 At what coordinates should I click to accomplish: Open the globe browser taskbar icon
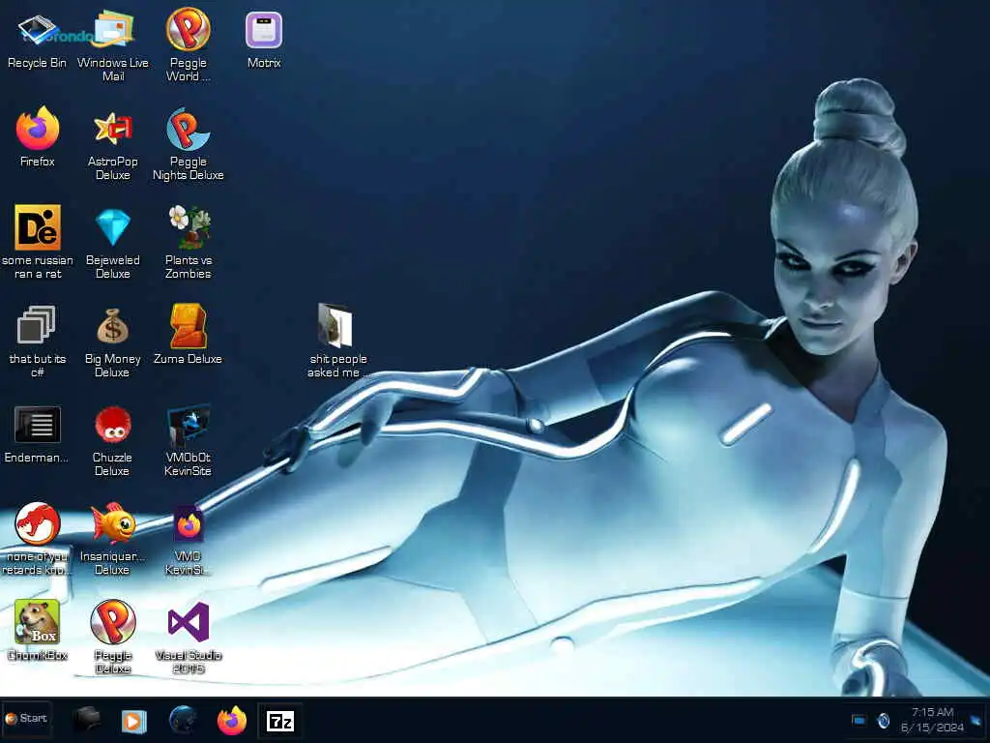point(183,720)
